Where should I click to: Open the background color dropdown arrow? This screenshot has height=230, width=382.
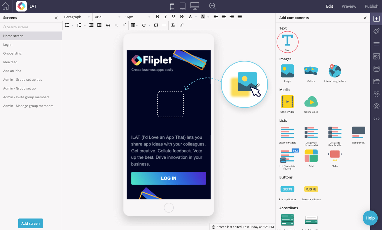(x=208, y=17)
